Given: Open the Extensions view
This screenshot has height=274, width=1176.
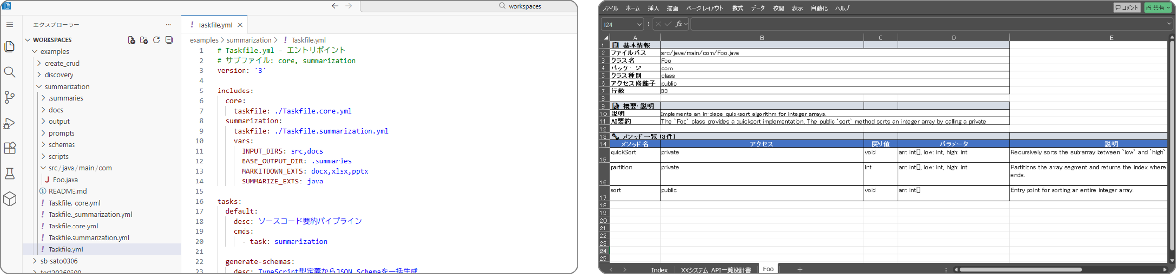Looking at the screenshot, I should coord(10,148).
